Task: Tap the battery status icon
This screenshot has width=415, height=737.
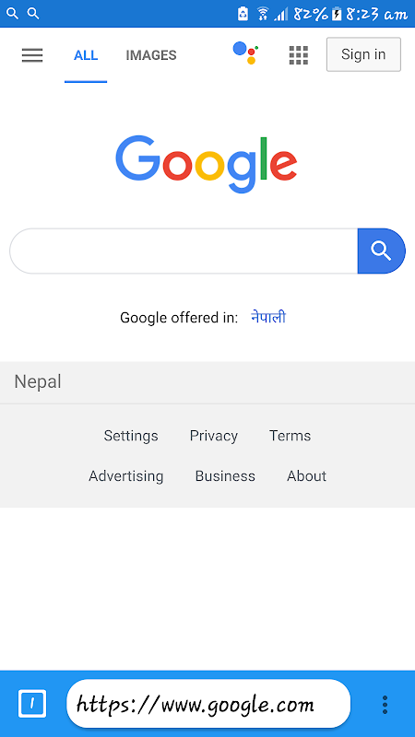Action: (337, 14)
